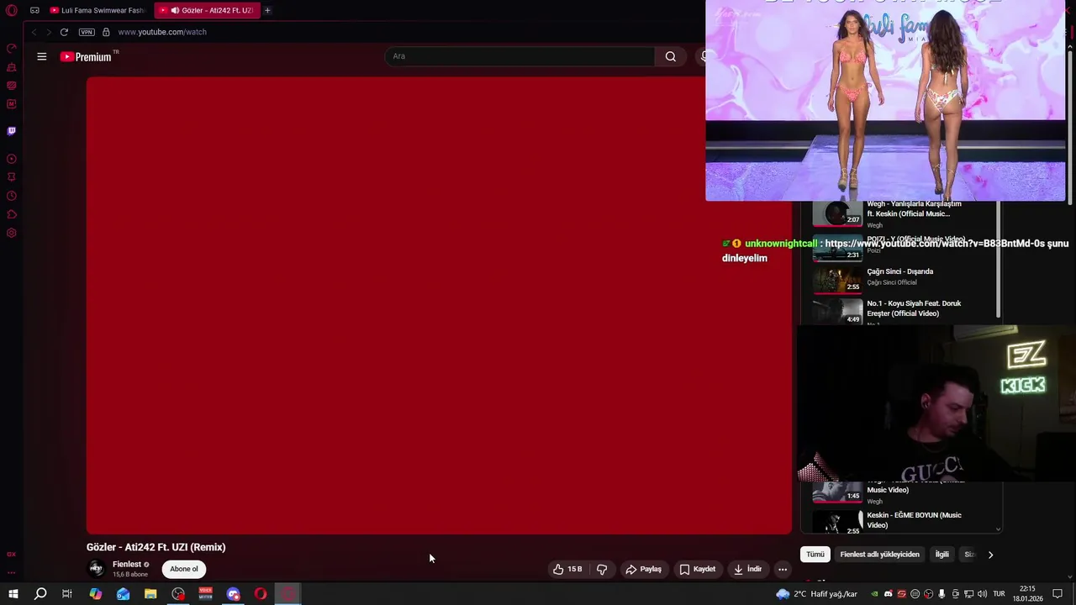Open the Opera GX menu logo
This screenshot has height=605, width=1076.
[x=12, y=10]
